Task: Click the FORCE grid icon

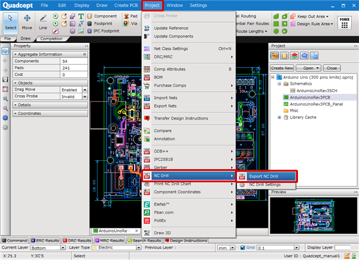Action: click(x=345, y=23)
